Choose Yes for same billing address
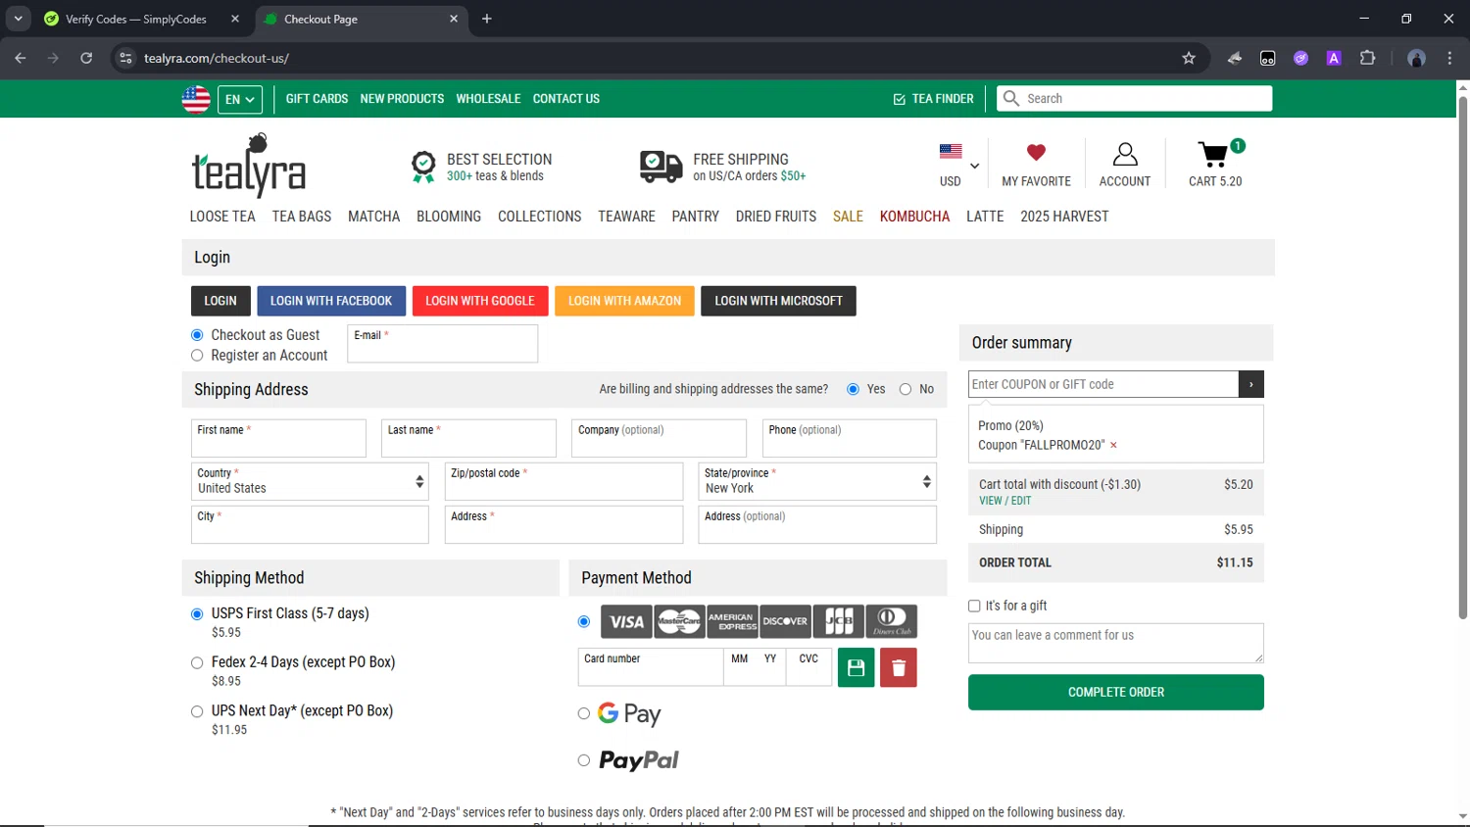This screenshot has height=827, width=1470. coord(853,389)
